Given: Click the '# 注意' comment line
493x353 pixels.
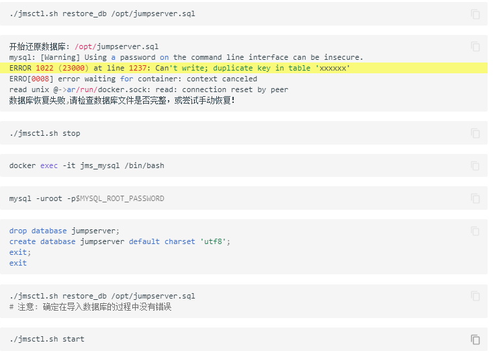Looking at the screenshot, I should pyautogui.click(x=90, y=307).
